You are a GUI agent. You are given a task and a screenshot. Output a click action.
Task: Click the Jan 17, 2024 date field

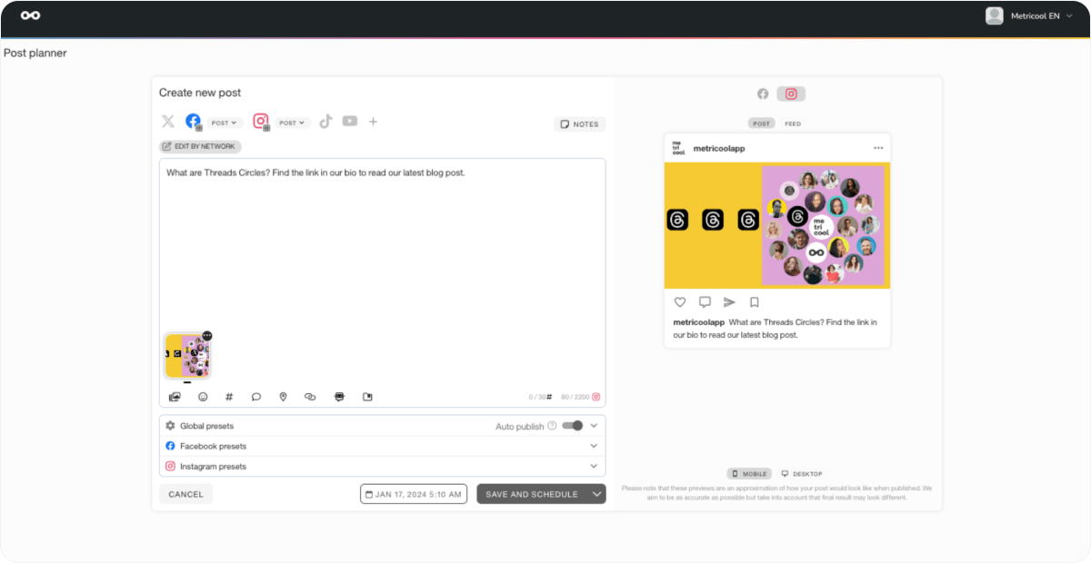(x=414, y=494)
